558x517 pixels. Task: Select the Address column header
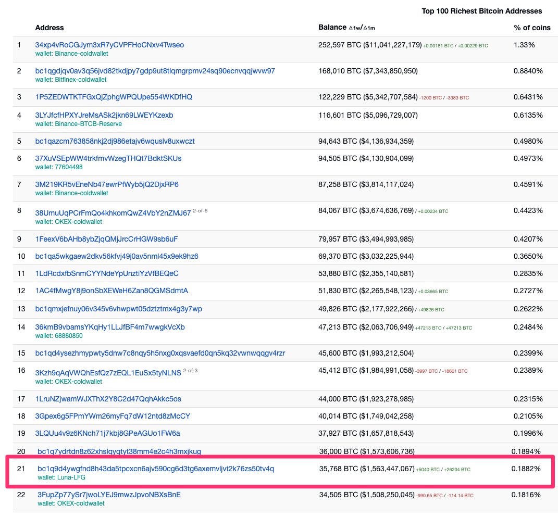click(x=49, y=28)
